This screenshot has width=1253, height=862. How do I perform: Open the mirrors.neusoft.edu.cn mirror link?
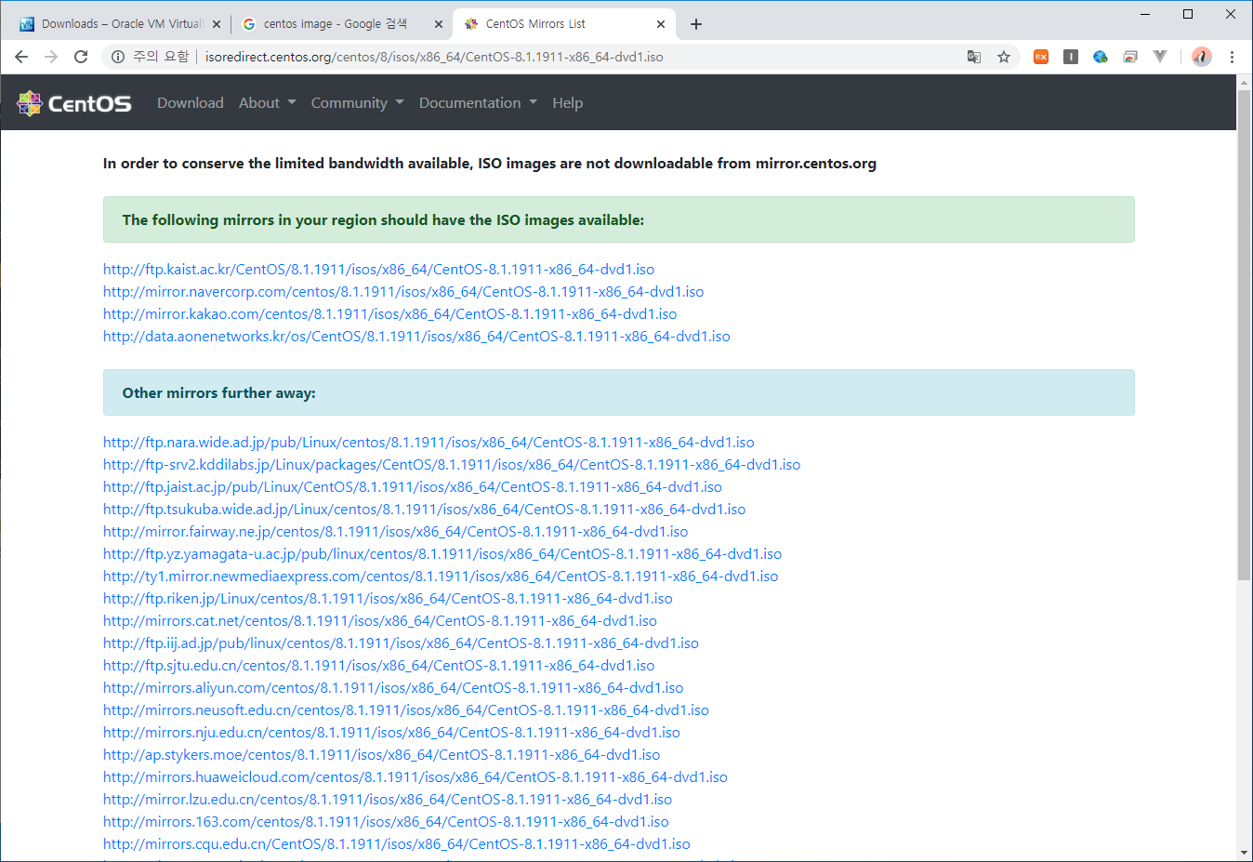pos(406,710)
